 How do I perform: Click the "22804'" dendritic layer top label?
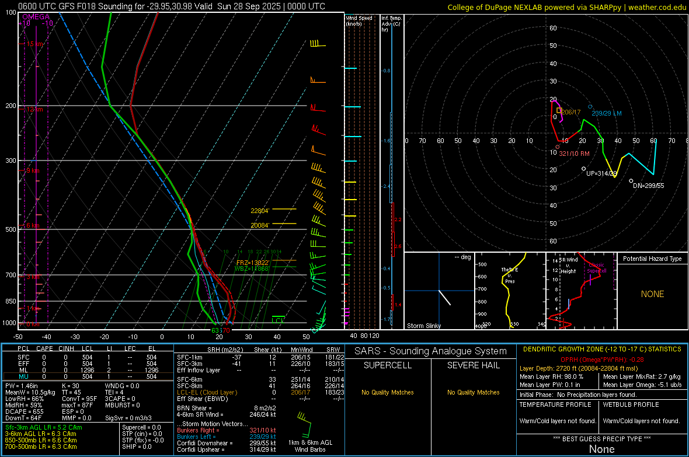[260, 211]
